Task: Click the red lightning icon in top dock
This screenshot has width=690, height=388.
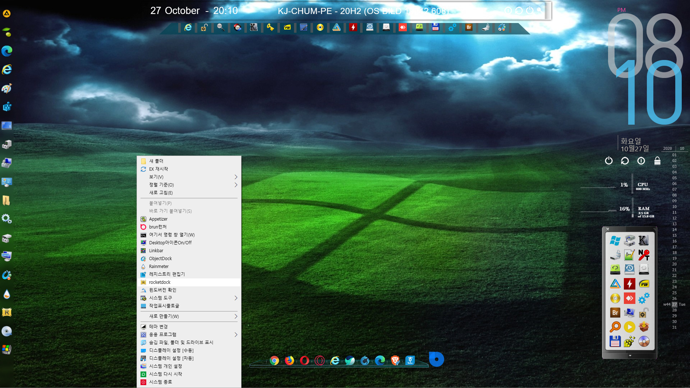Action: click(353, 27)
